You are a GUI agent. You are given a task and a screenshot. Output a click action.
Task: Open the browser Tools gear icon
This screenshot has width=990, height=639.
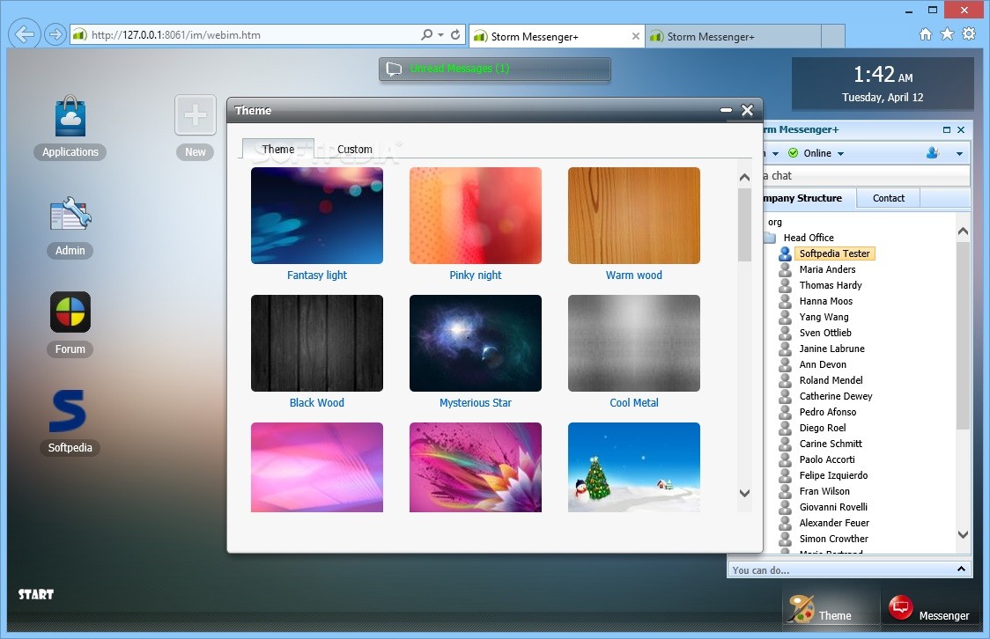(969, 34)
